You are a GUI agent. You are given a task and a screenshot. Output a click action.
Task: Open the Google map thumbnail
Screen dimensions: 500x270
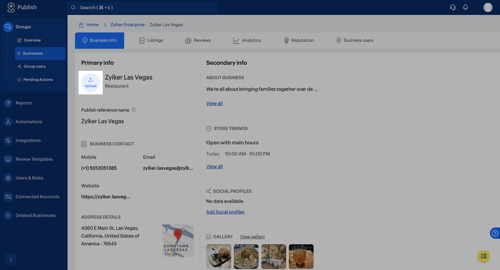(178, 241)
